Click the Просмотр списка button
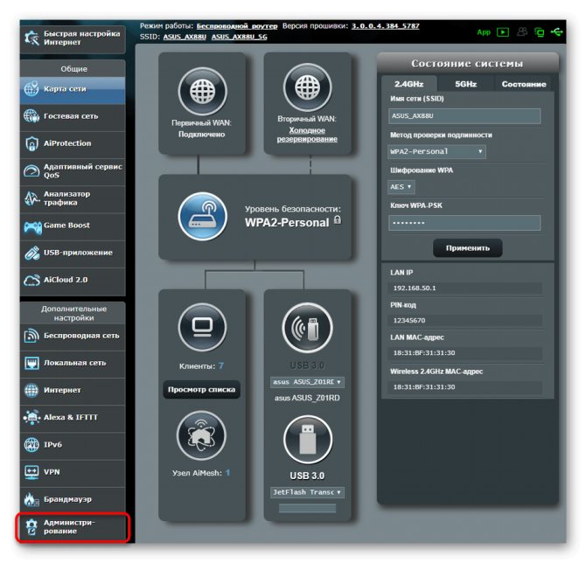586x563 pixels. point(201,390)
